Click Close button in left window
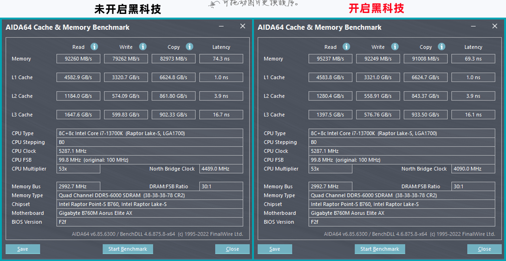506x261 pixels. [x=233, y=249]
